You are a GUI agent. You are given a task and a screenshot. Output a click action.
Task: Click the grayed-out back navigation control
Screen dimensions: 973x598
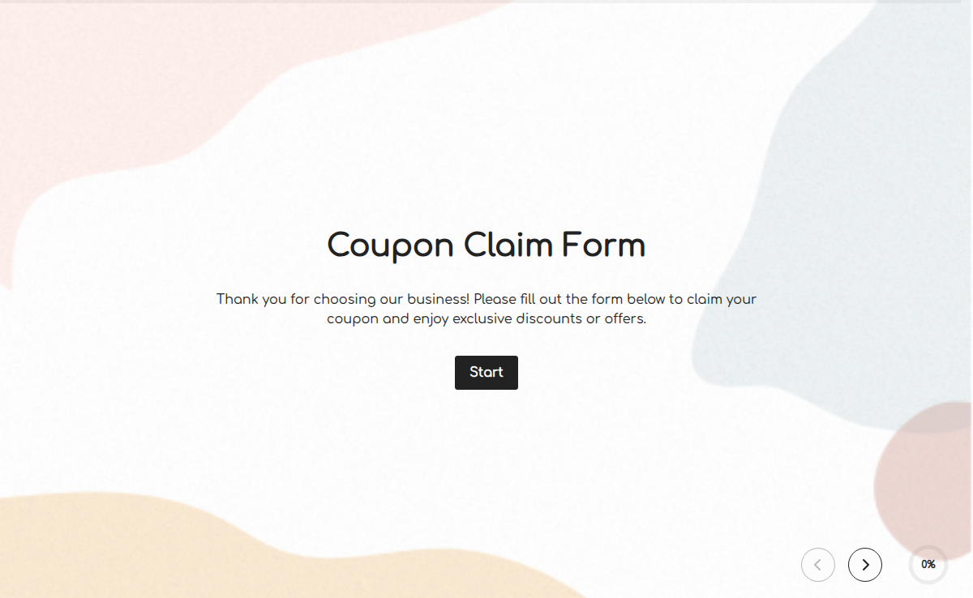click(817, 565)
